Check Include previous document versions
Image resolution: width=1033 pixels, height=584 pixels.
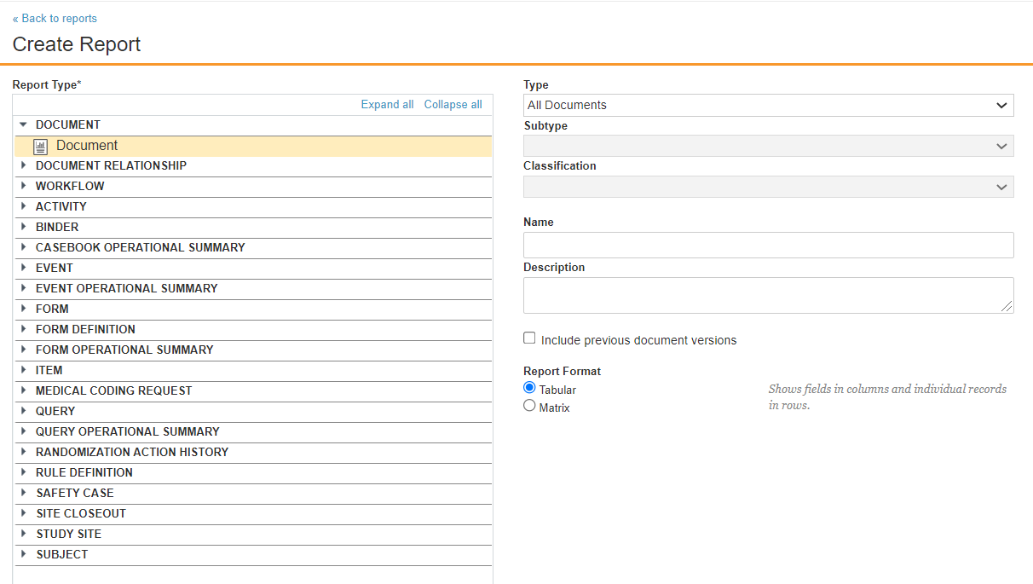tap(529, 338)
